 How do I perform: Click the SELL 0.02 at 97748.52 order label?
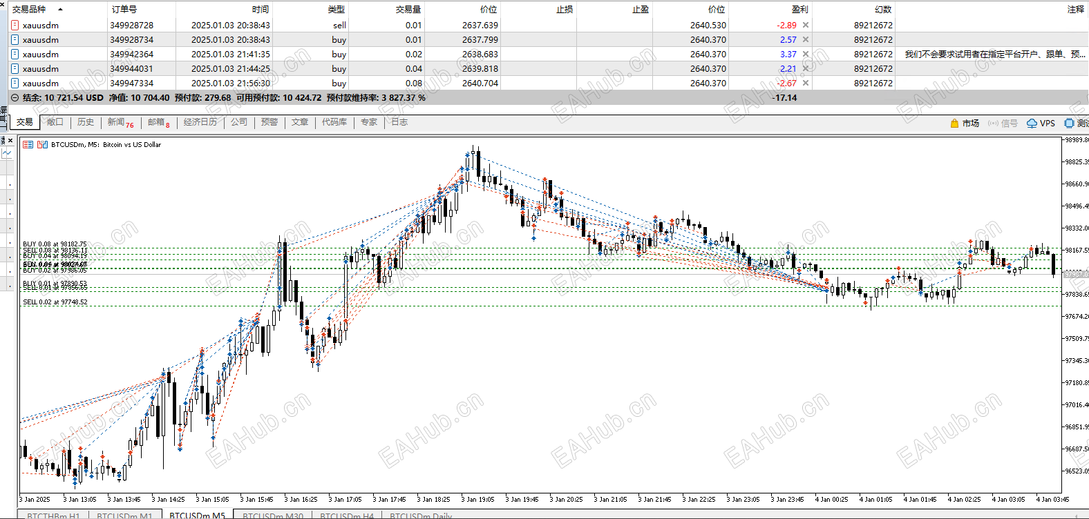[x=55, y=302]
